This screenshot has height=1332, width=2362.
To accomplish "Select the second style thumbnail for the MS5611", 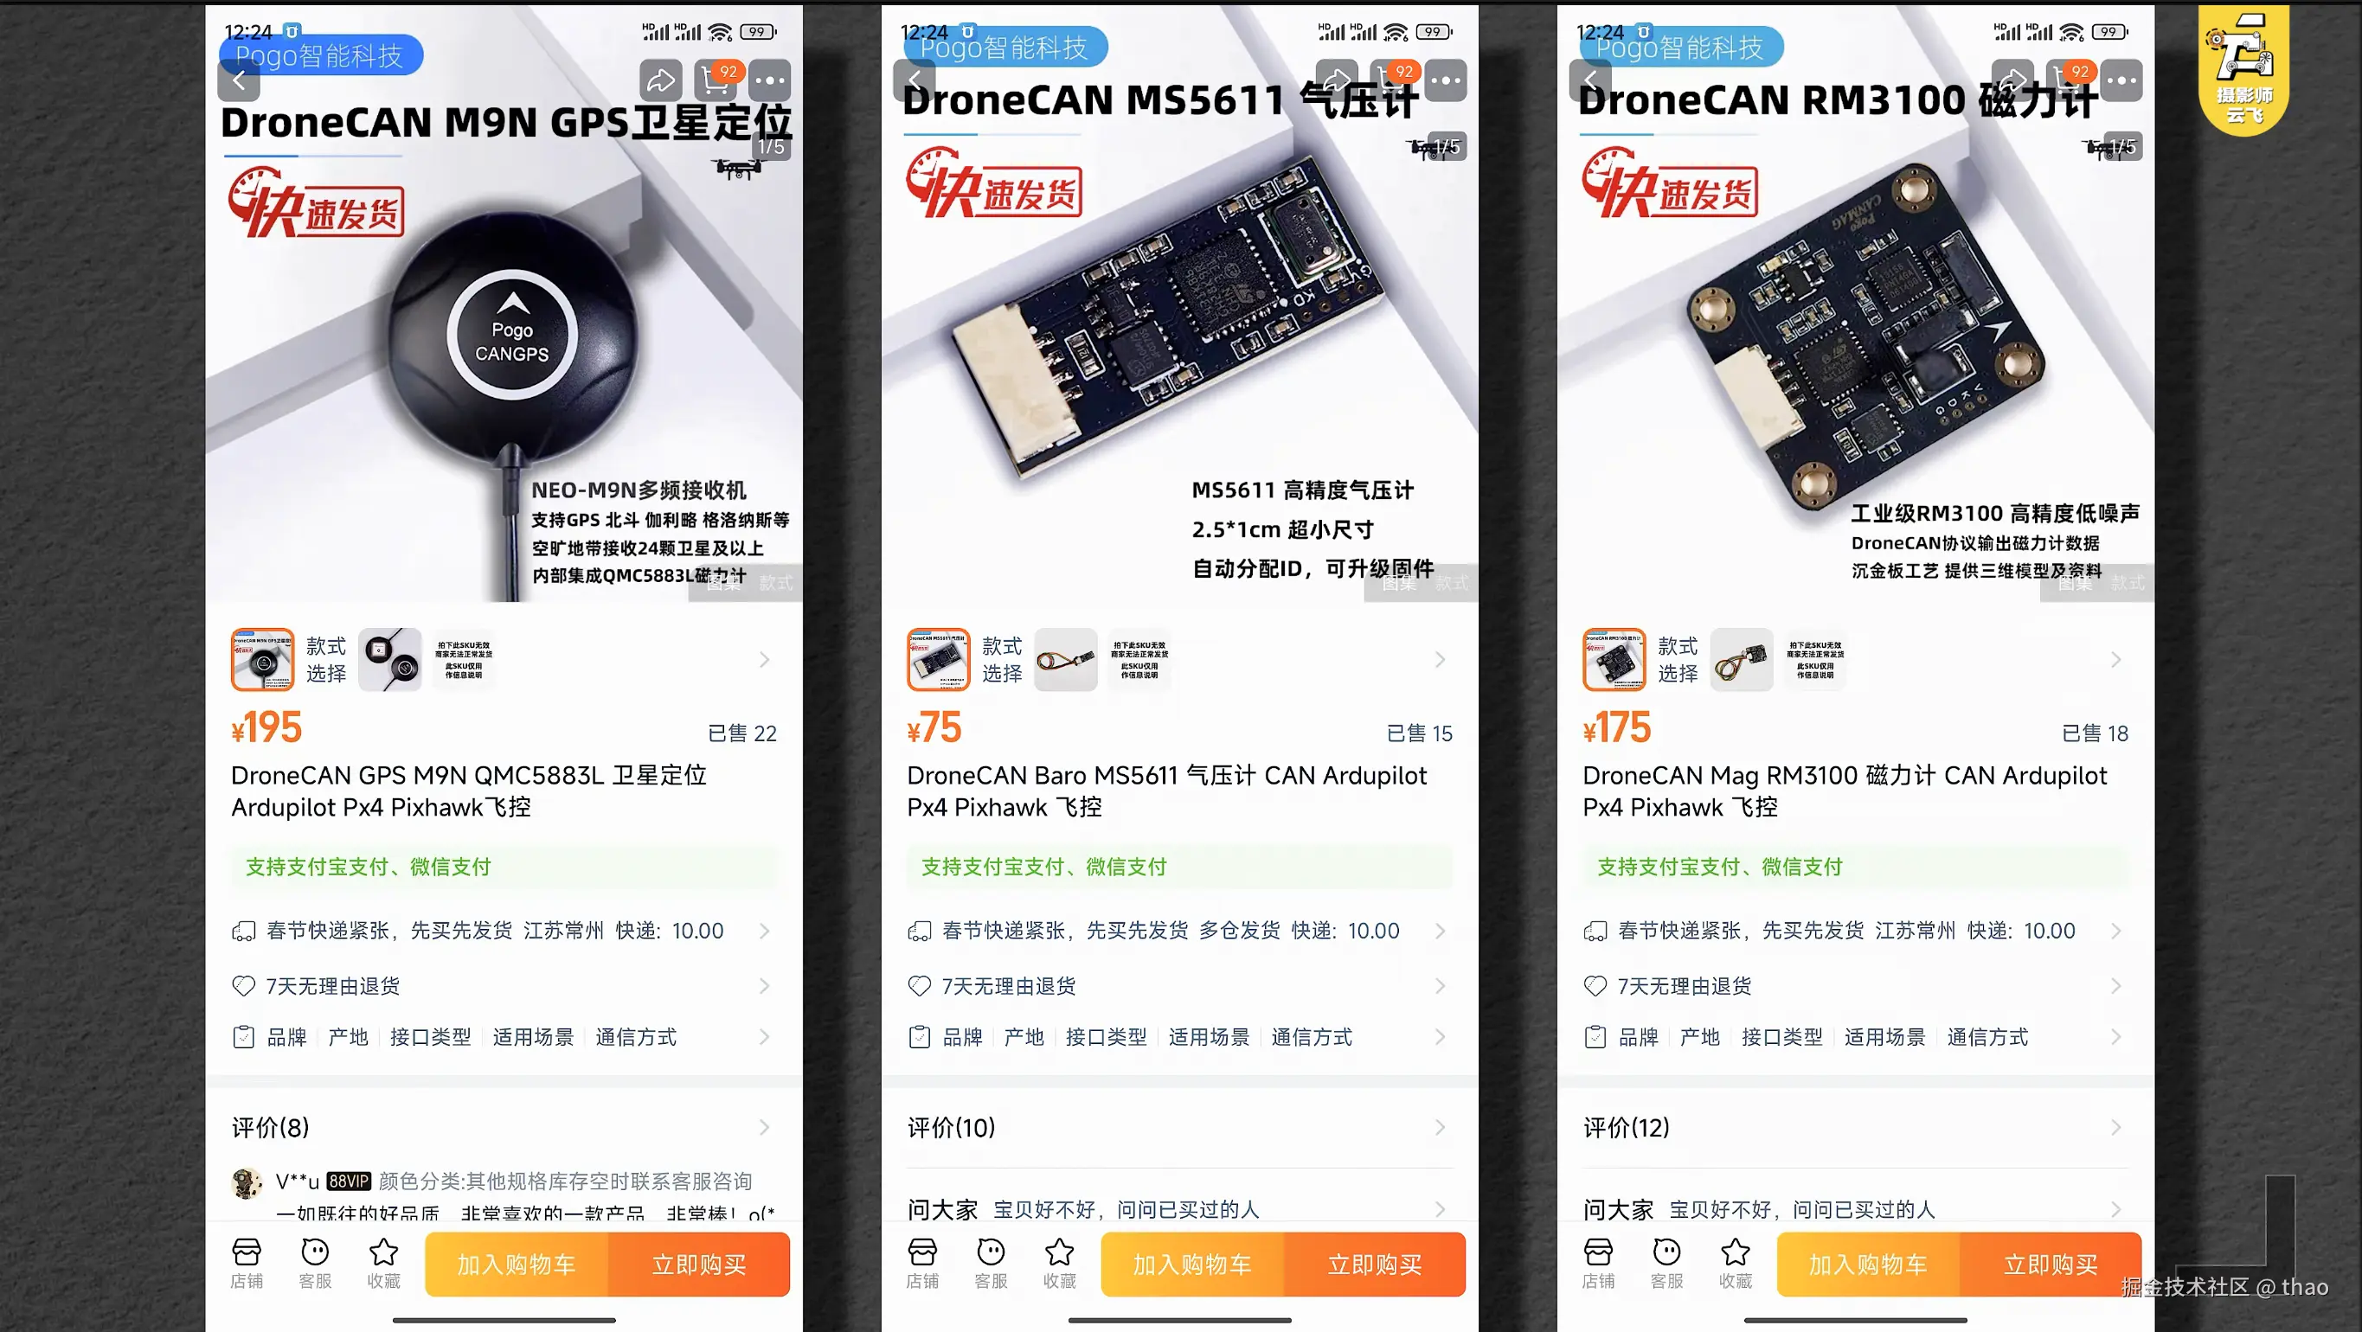I will click(1065, 659).
